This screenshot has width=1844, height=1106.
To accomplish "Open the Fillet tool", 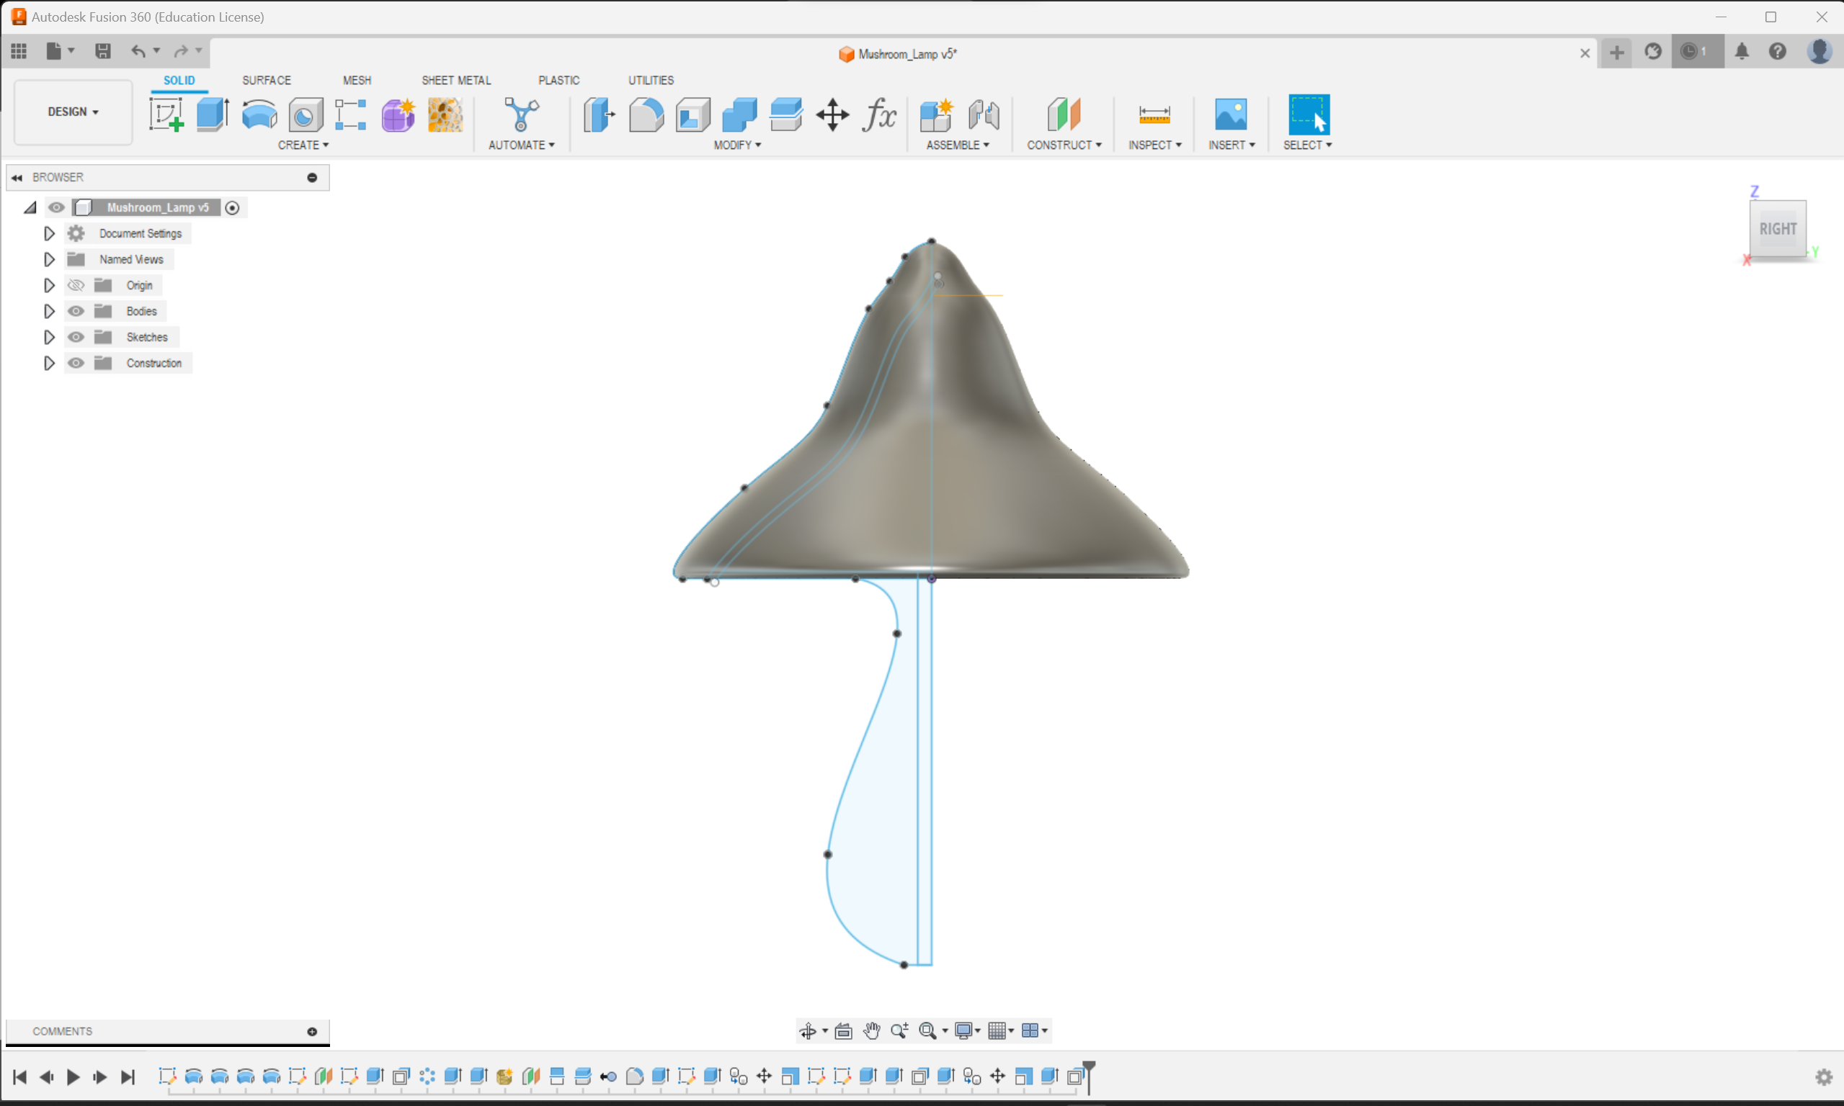I will tap(646, 114).
